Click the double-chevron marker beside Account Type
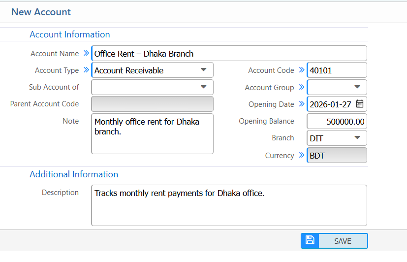The image size is (407, 262). pos(87,70)
